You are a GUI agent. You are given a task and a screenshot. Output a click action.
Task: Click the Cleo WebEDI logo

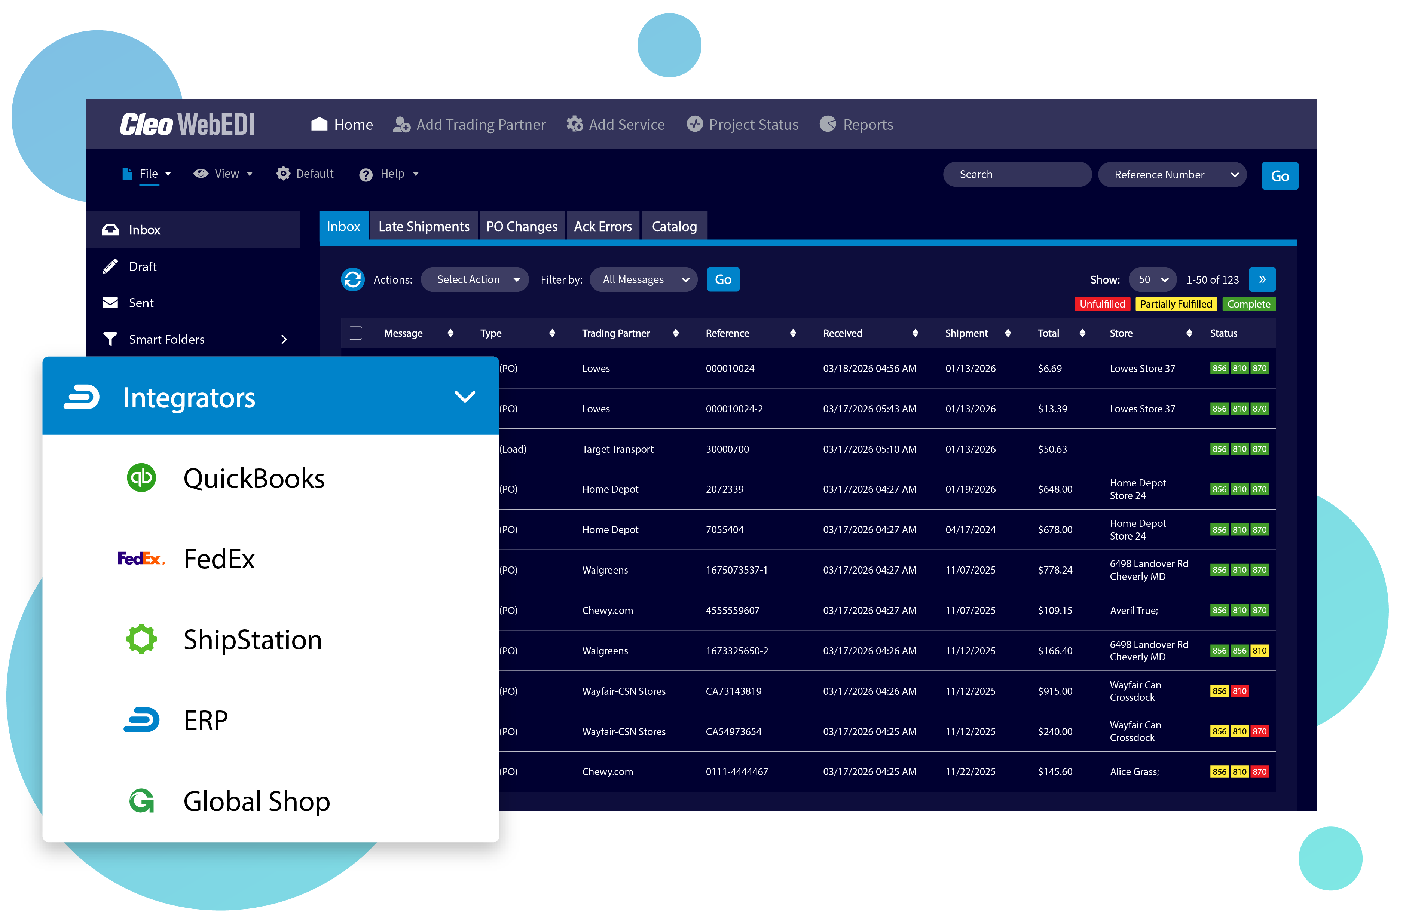[187, 124]
